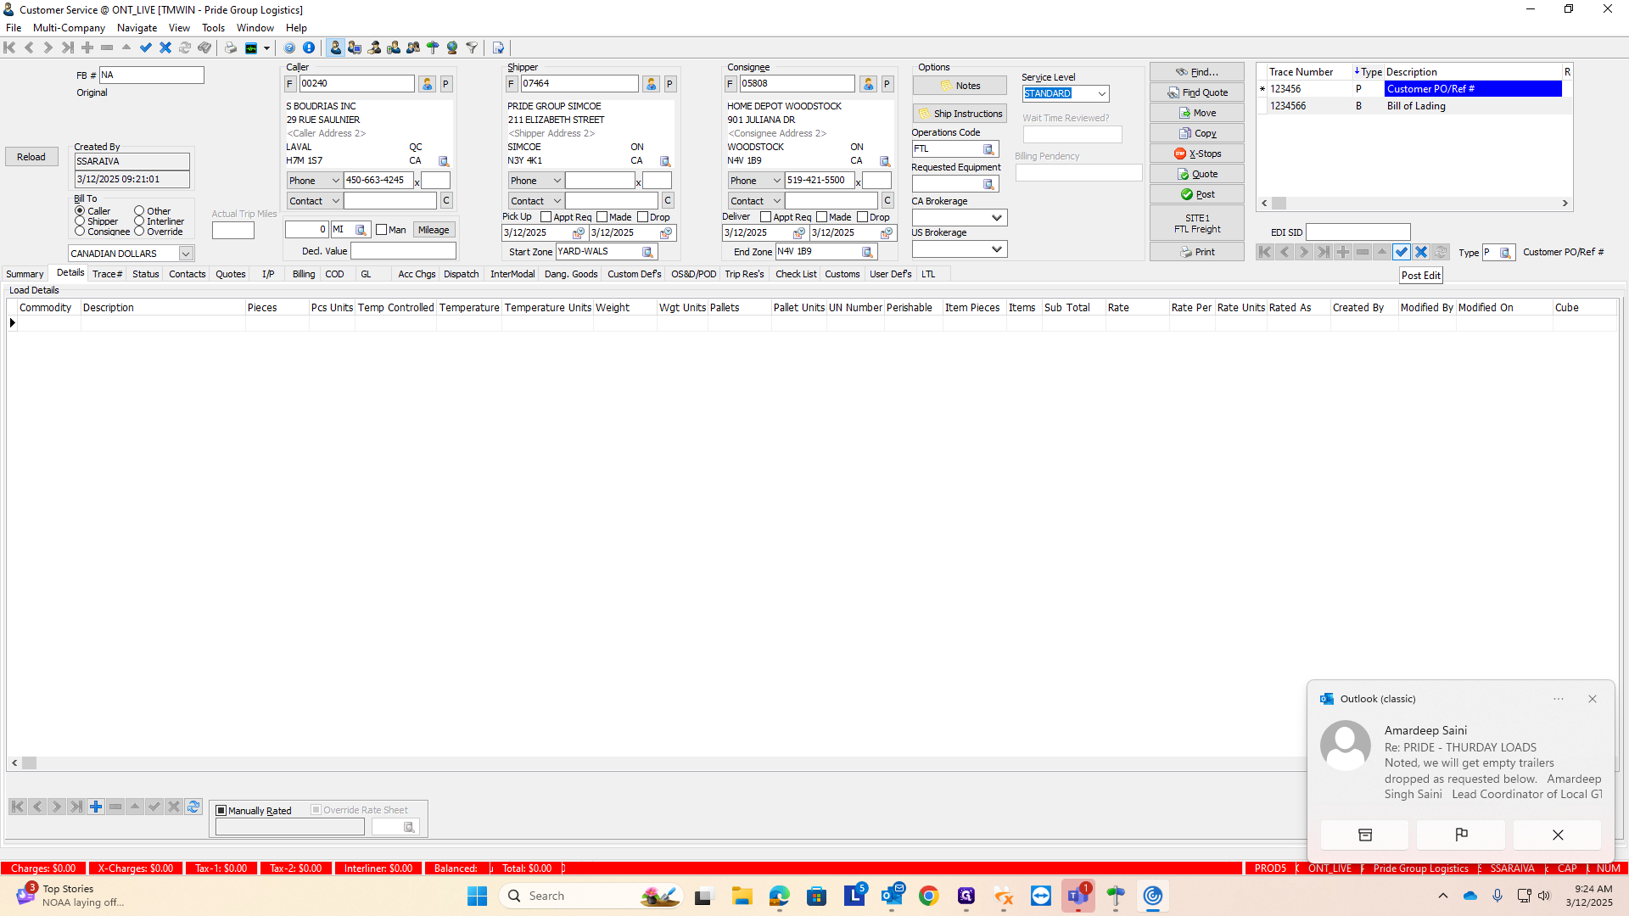Open the caller profile person icon
Screen dimensions: 1629x916
427,84
